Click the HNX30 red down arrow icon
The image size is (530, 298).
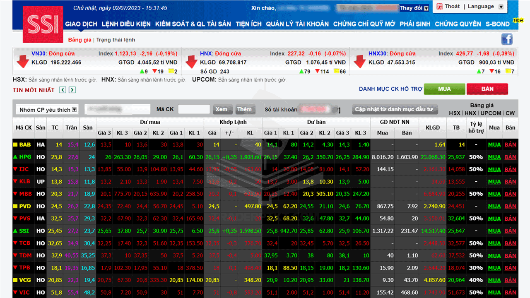(359, 62)
